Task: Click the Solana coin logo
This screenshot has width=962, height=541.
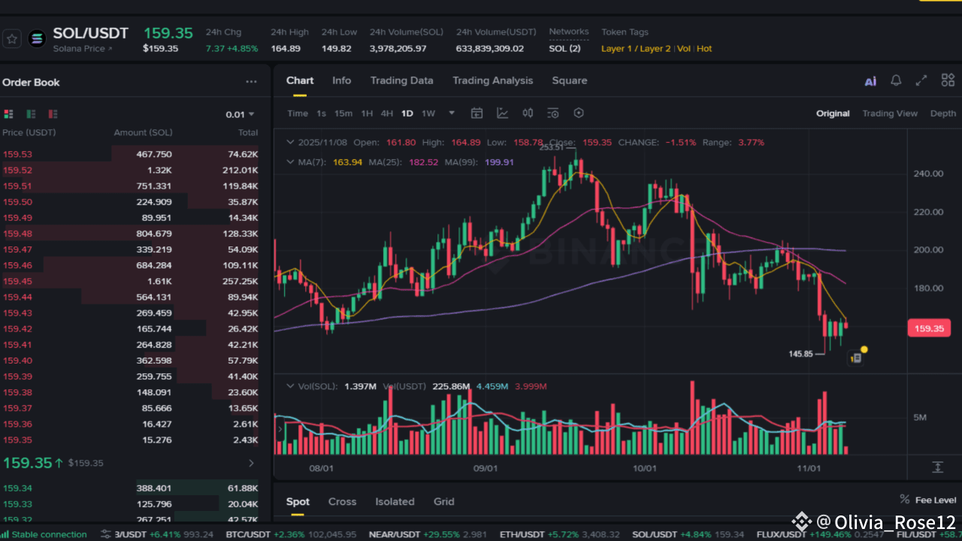Action: (x=37, y=39)
